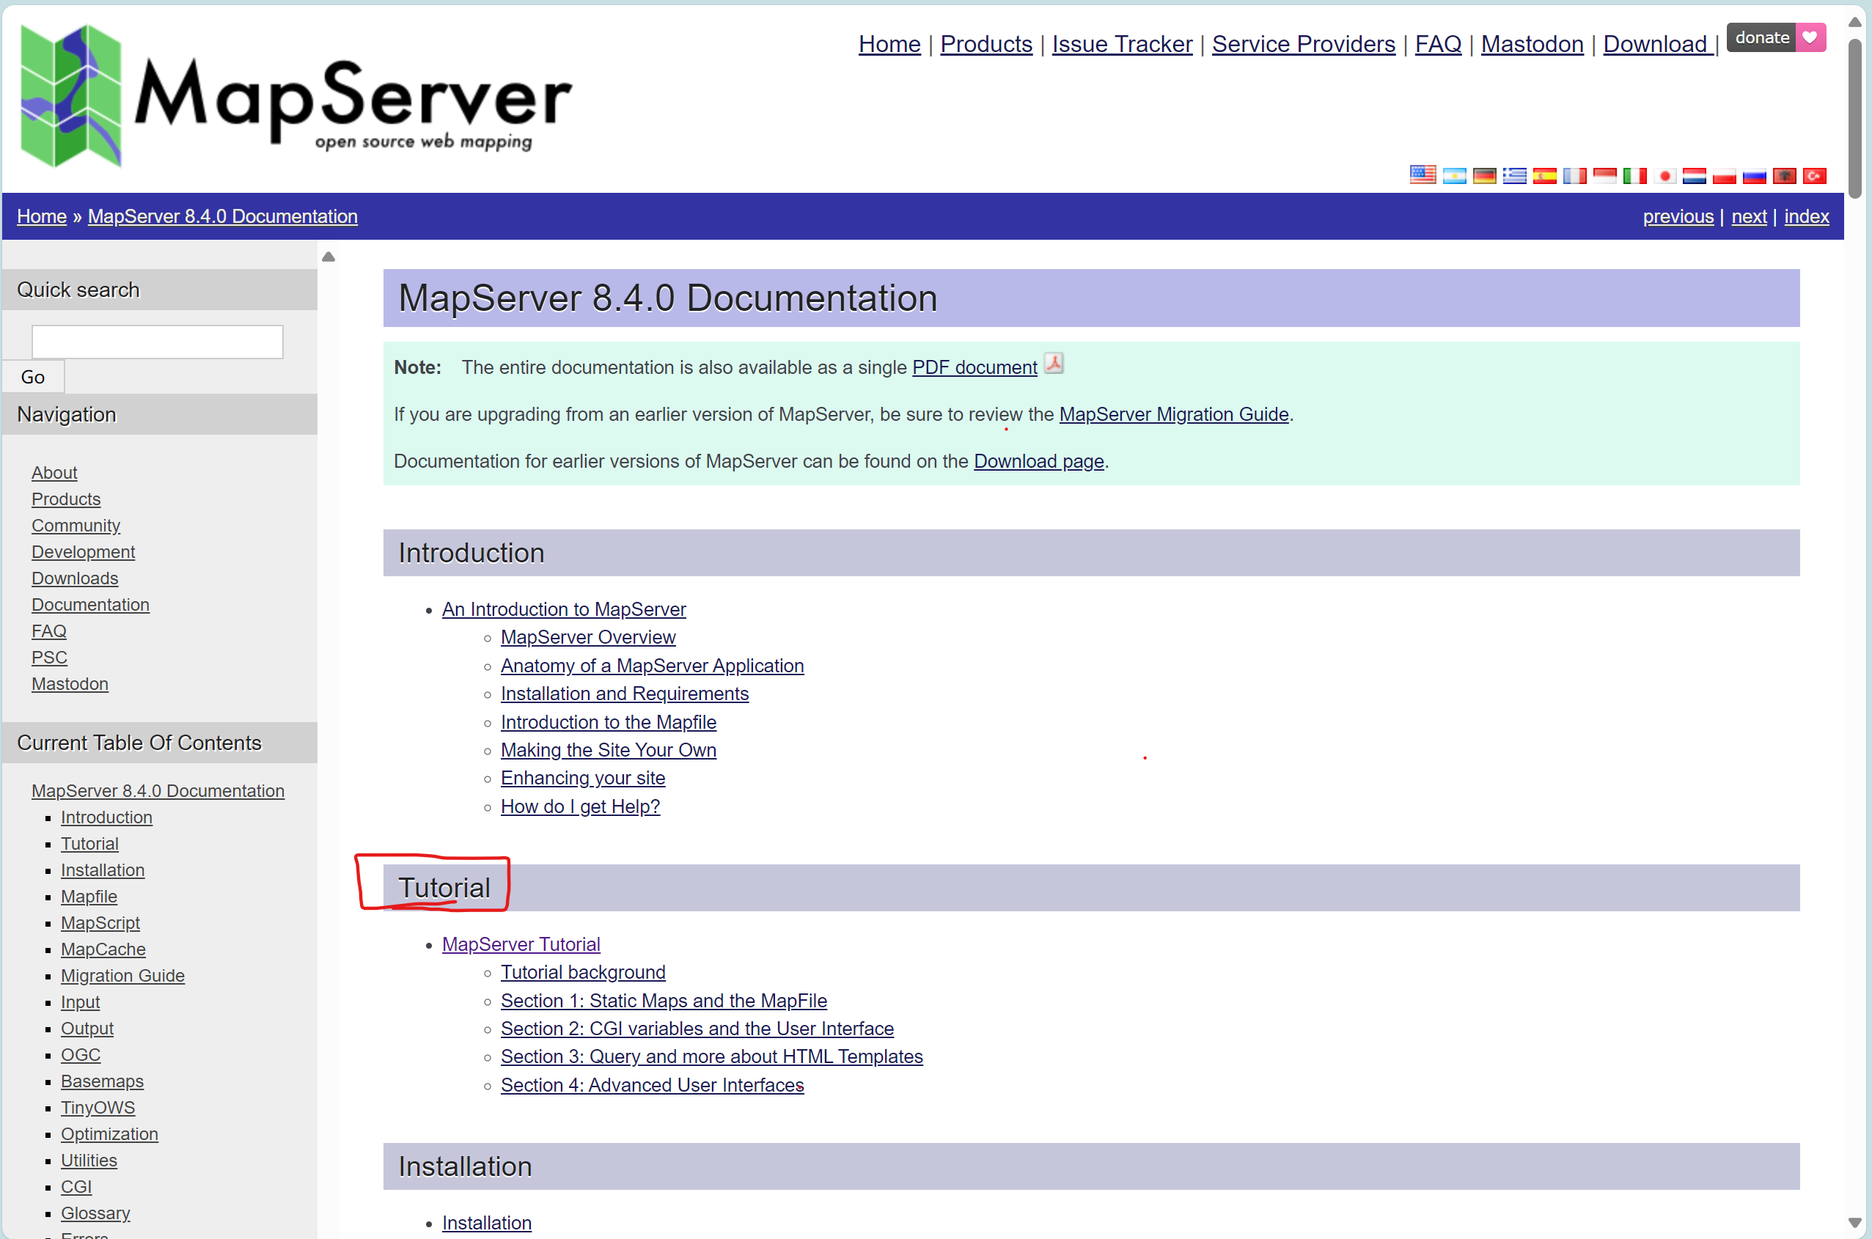This screenshot has height=1239, width=1872.
Task: Click the page scrollbar down arrow
Action: pyautogui.click(x=1854, y=1222)
